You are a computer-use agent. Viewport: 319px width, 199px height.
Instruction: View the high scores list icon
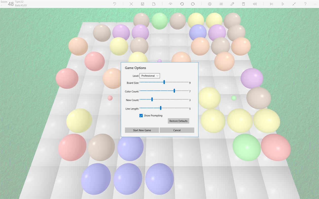coord(221,4)
